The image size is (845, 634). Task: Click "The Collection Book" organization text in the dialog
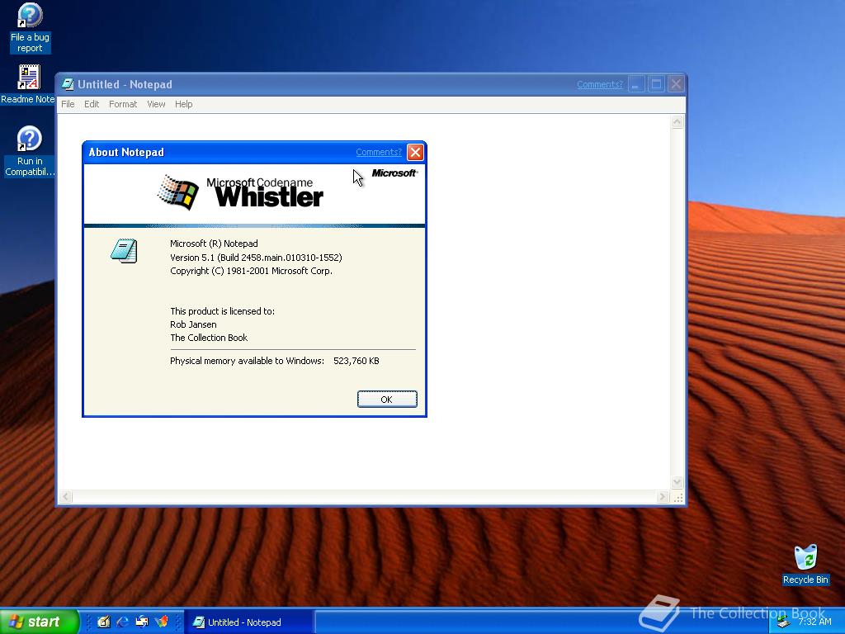point(209,338)
